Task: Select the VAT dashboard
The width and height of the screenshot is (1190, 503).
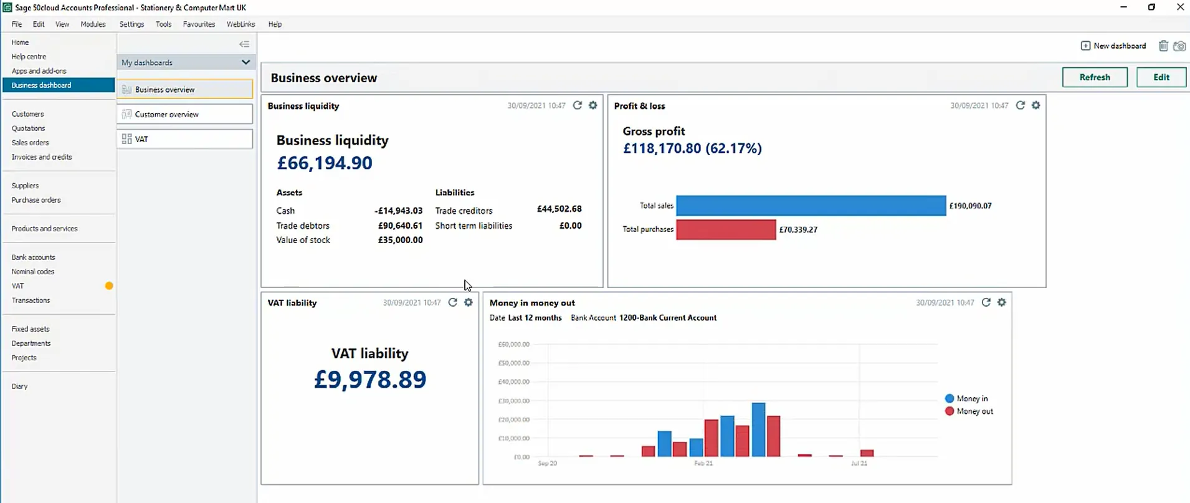Action: pos(185,139)
